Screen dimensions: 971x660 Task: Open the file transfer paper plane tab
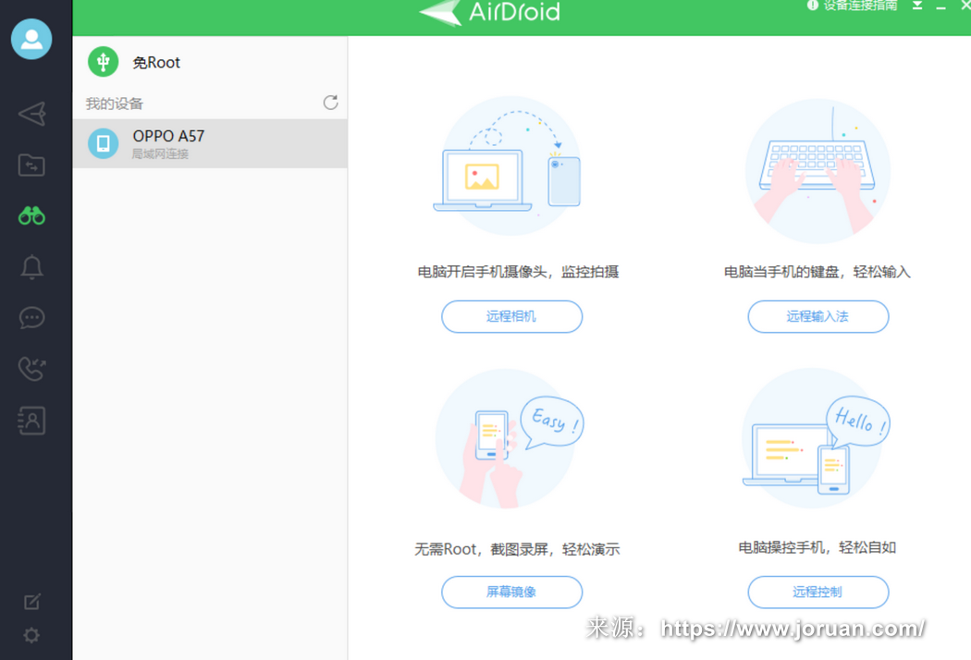point(31,114)
